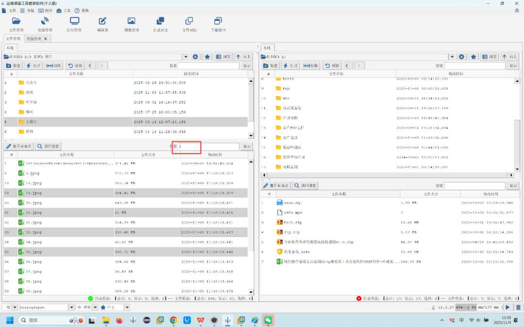Open the Windows Start menu

10,320
